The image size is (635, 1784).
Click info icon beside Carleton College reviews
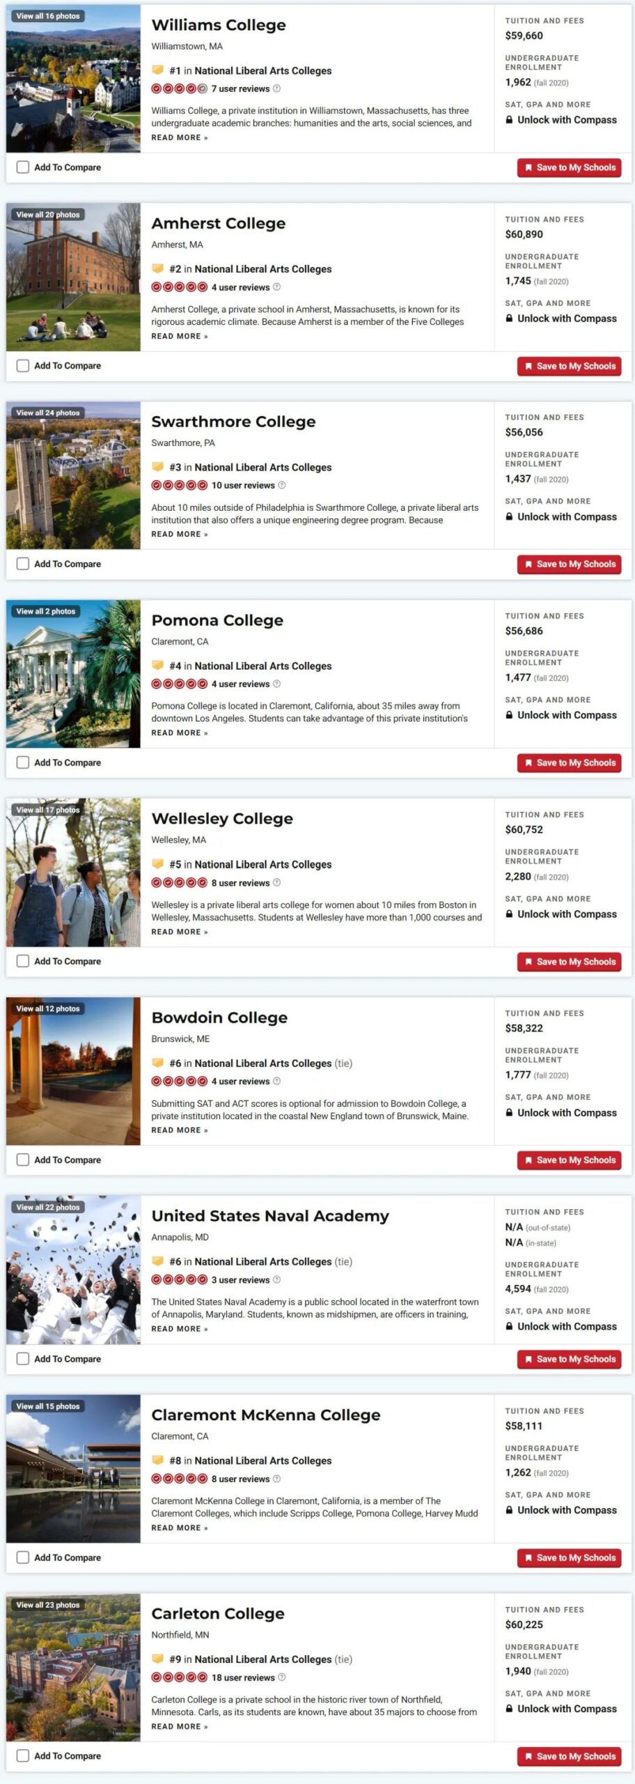(282, 1677)
